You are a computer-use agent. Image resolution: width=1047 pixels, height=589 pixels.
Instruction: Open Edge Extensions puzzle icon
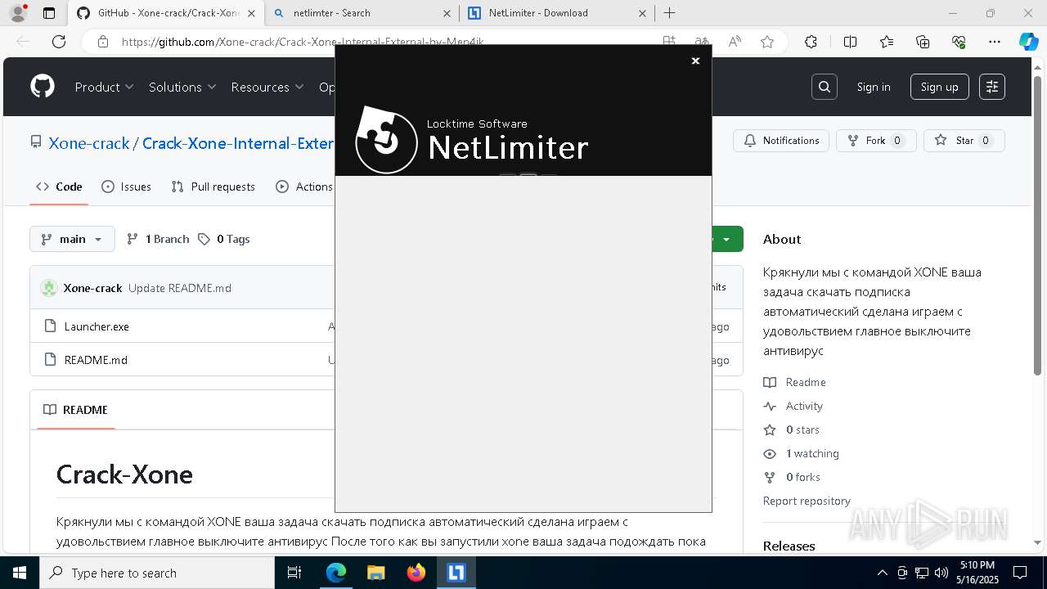click(x=811, y=42)
